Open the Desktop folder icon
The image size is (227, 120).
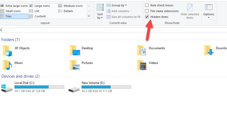coord(75,51)
